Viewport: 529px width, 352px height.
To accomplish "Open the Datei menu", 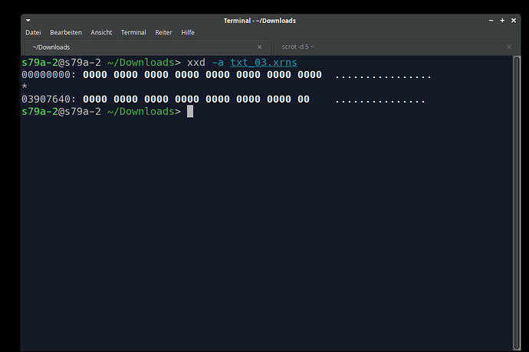I will (33, 33).
